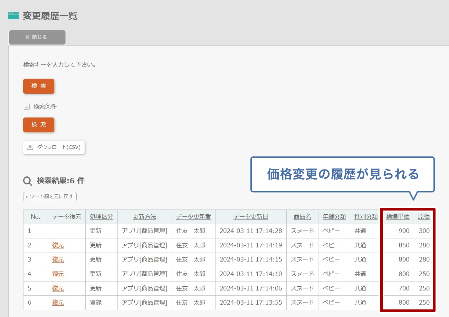Screen dimensions: 449x317
Task: Click the 標準単価 value 700
Action: click(x=404, y=288)
